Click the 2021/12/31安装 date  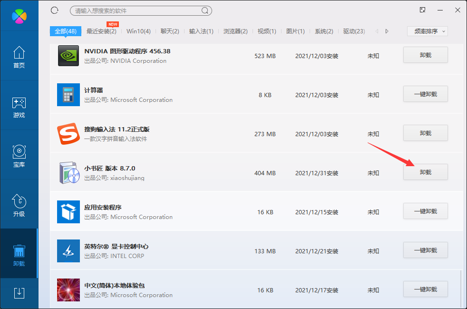pos(317,173)
